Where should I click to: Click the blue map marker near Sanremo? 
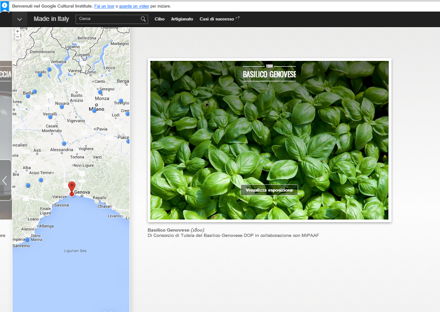pyautogui.click(x=27, y=240)
